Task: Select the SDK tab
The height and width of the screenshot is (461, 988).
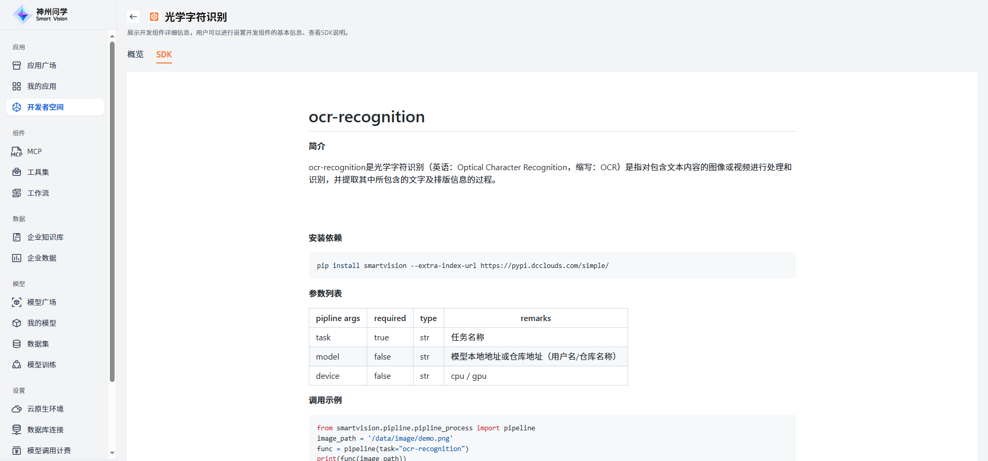Action: [164, 55]
